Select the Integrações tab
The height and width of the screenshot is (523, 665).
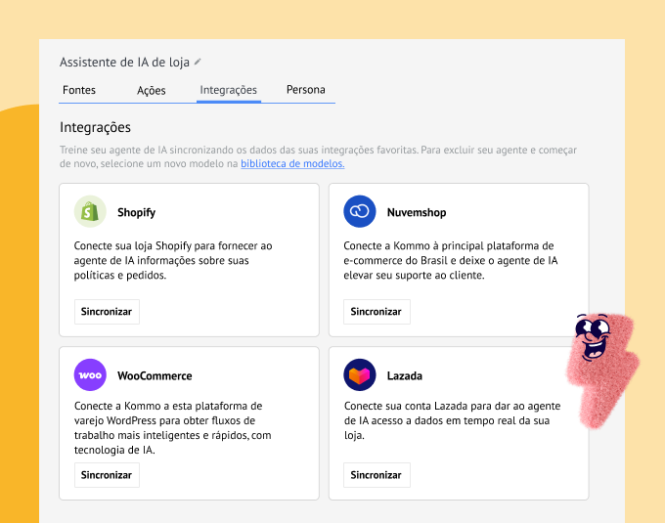pos(228,90)
